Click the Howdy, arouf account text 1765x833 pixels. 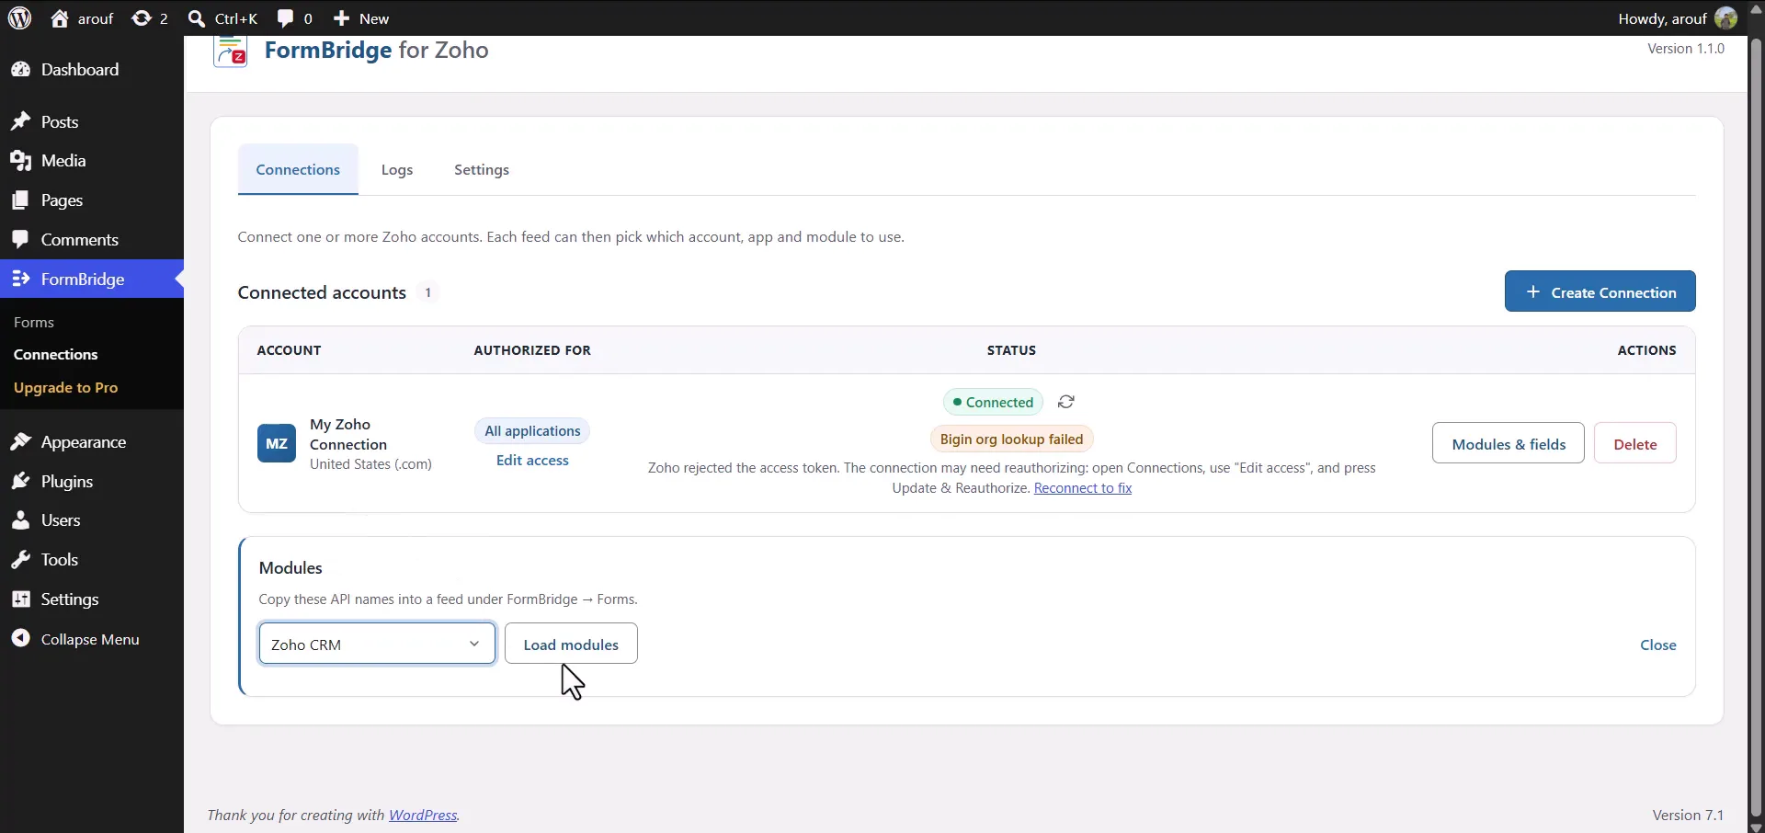tap(1662, 18)
